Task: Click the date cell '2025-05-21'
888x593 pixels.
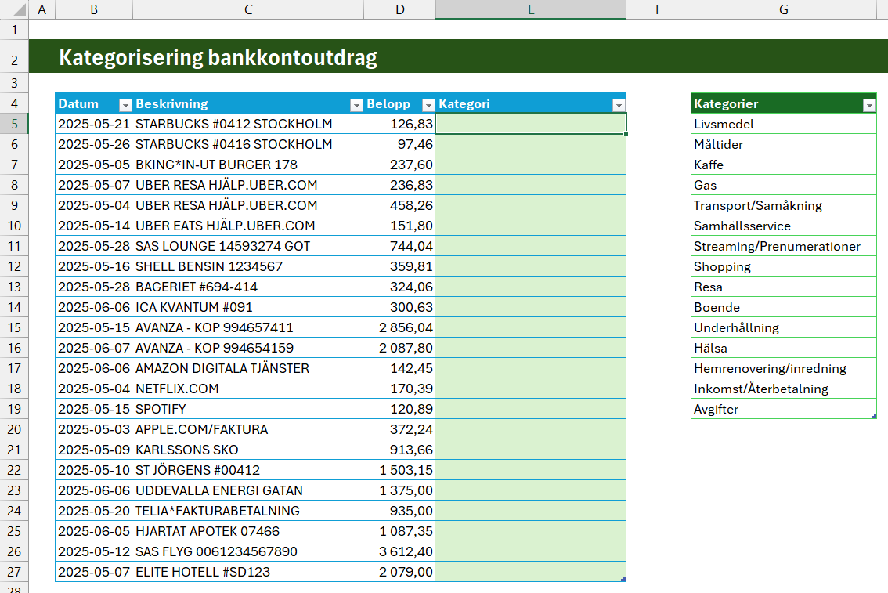Action: [94, 124]
